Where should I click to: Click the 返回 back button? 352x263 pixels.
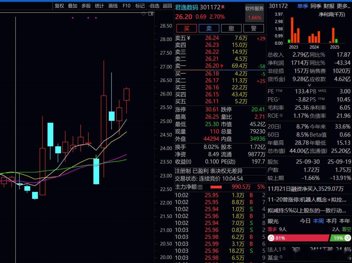[x=167, y=6]
